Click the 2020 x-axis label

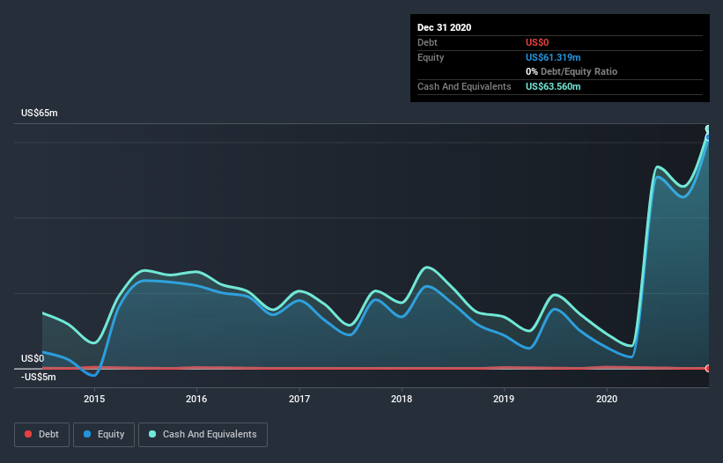[x=607, y=399]
